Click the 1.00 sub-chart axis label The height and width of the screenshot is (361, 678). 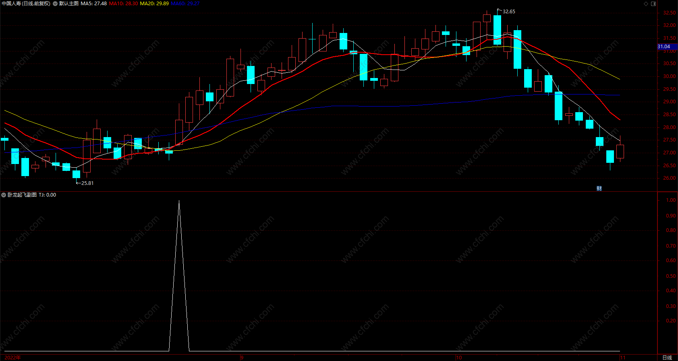[x=671, y=200]
